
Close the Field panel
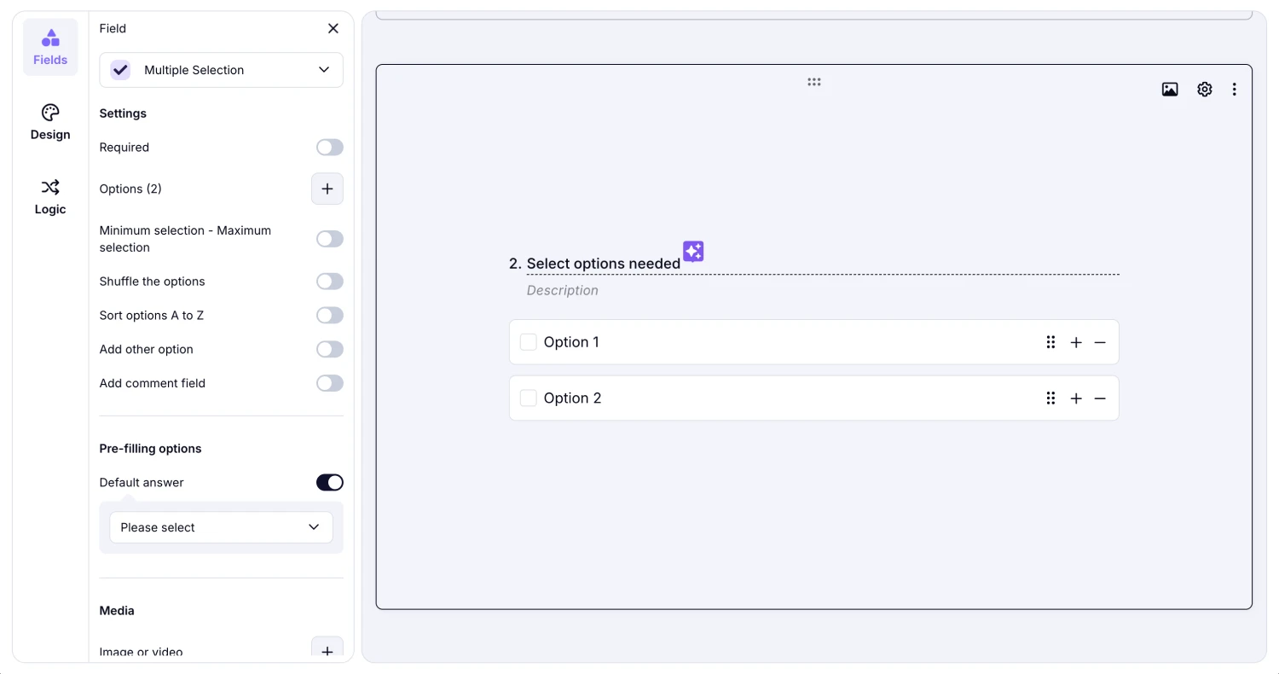click(x=333, y=29)
